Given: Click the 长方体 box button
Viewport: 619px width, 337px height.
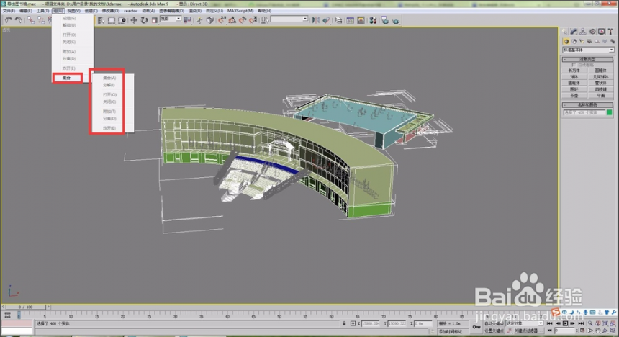Looking at the screenshot, I should click(574, 71).
